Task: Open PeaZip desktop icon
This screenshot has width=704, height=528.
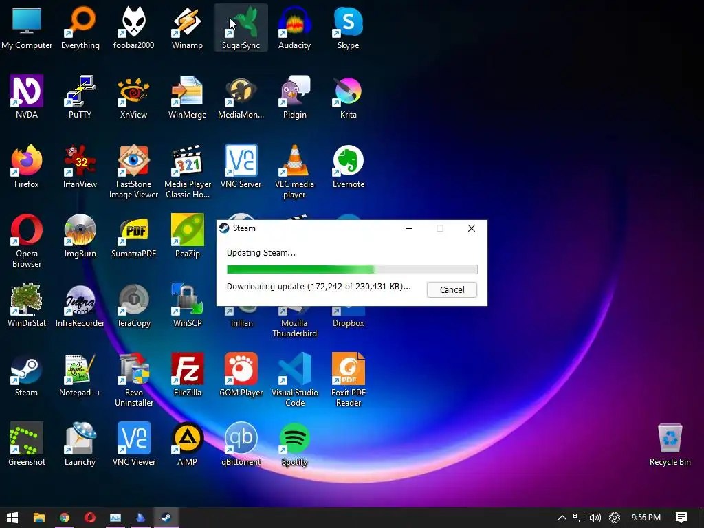Action: [187, 236]
